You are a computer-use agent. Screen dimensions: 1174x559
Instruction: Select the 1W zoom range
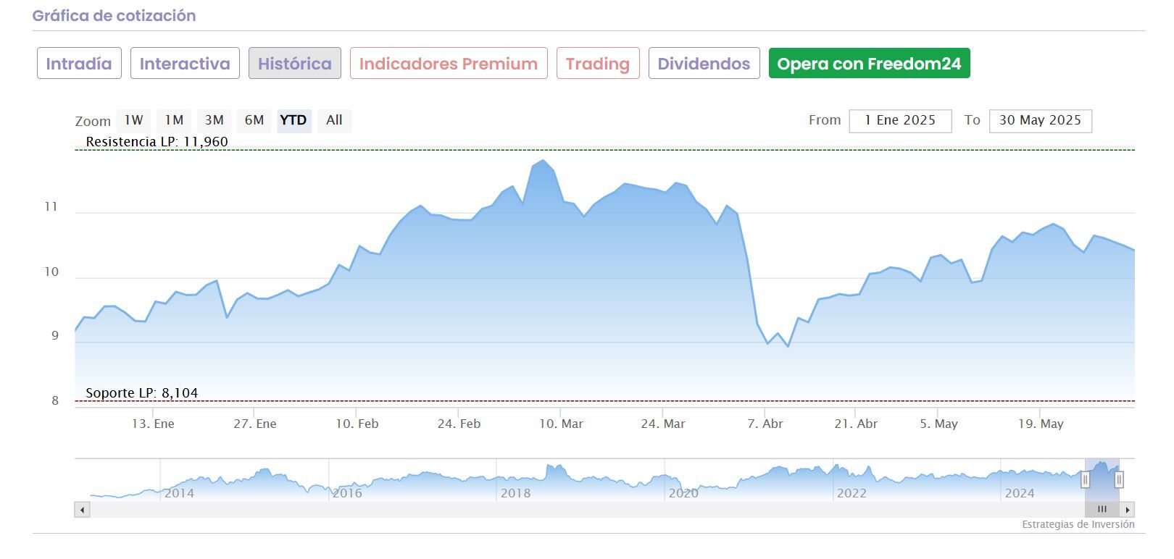(133, 120)
